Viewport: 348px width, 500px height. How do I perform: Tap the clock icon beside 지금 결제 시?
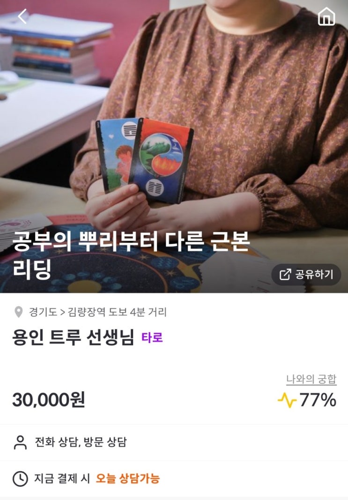20,478
